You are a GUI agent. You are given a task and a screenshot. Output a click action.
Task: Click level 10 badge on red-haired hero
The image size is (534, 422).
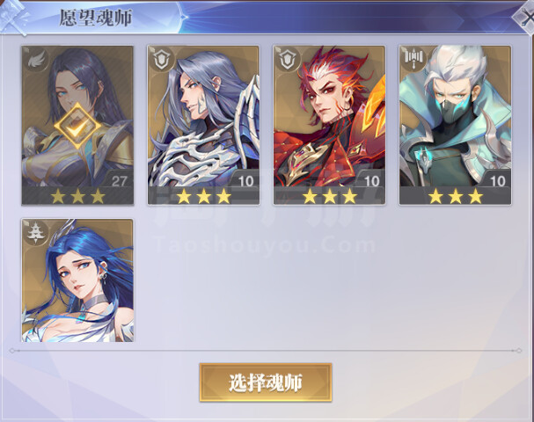[371, 180]
